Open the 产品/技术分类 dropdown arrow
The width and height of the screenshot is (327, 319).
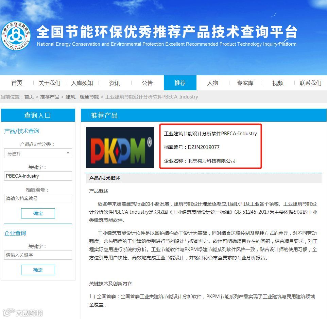click(x=68, y=153)
